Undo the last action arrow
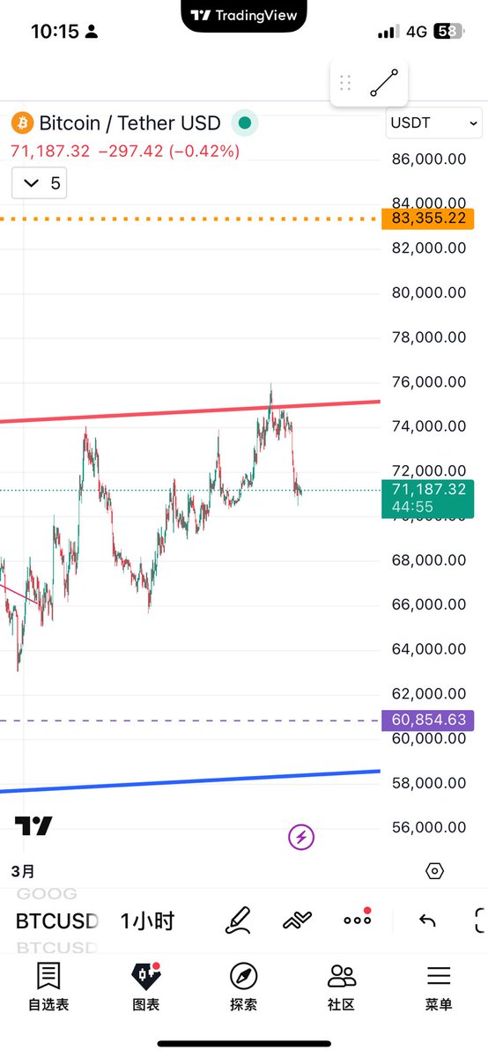 pyautogui.click(x=427, y=921)
